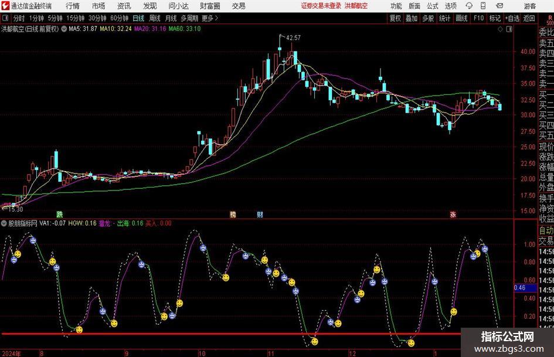The width and height of the screenshot is (554, 357).
Task: Open F10 company info
Action: 478,18
